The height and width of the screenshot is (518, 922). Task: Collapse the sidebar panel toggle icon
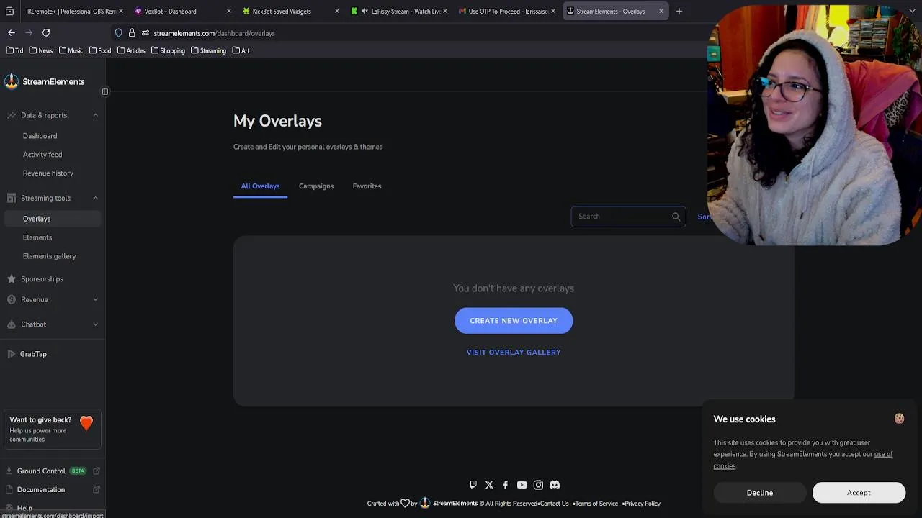pyautogui.click(x=105, y=91)
